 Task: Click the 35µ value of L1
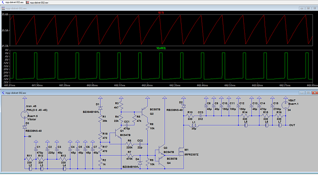click(x=194, y=129)
